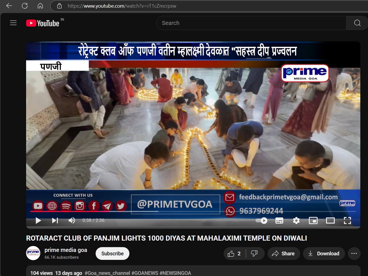This screenshot has width=368, height=276.
Task: Click the video title text
Action: pos(167,238)
